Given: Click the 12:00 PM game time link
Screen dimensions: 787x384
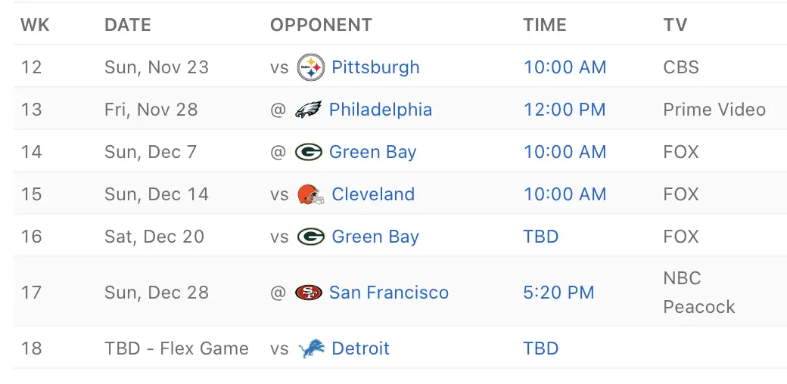Looking at the screenshot, I should coord(565,110).
